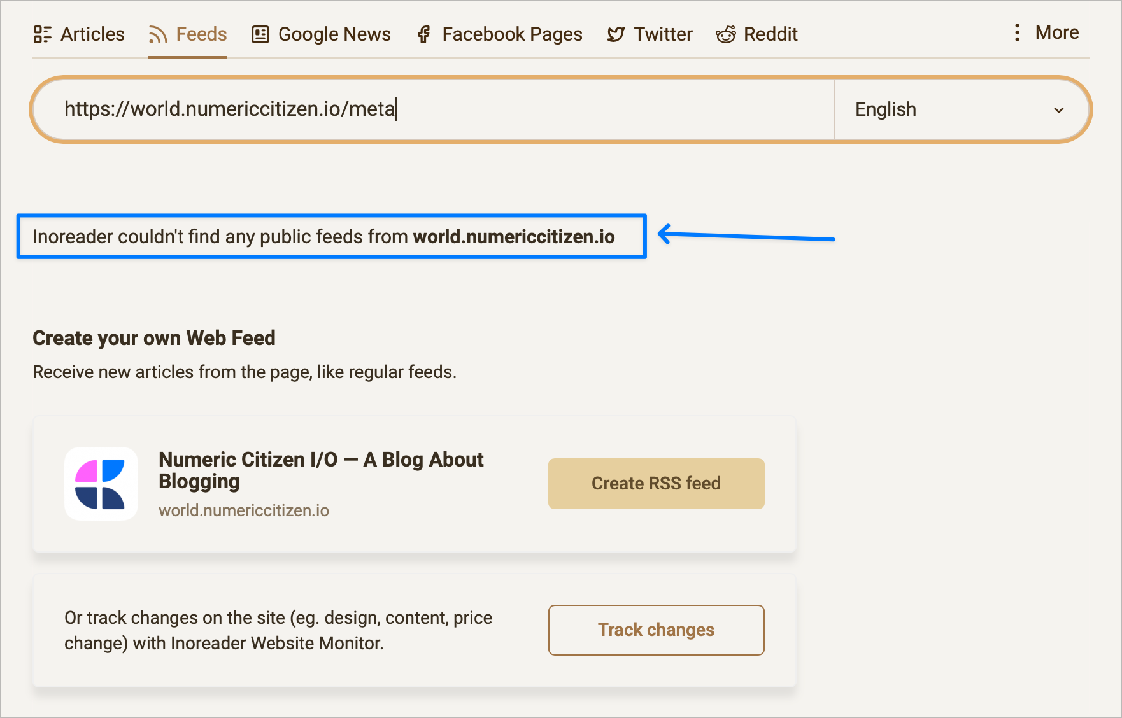Viewport: 1122px width, 718px height.
Task: Click the Track changes button
Action: [x=656, y=630]
